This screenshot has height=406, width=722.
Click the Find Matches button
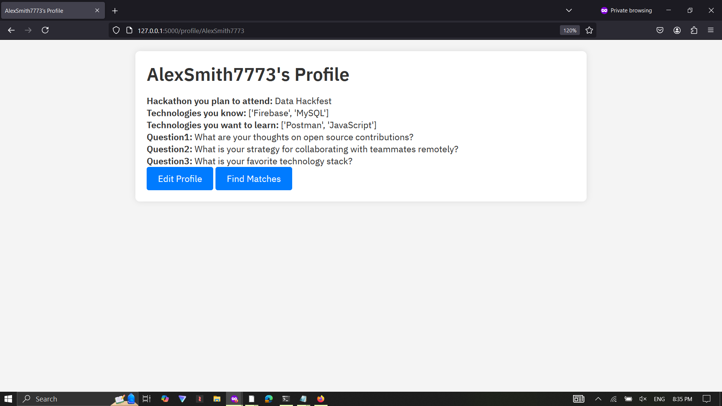tap(253, 179)
